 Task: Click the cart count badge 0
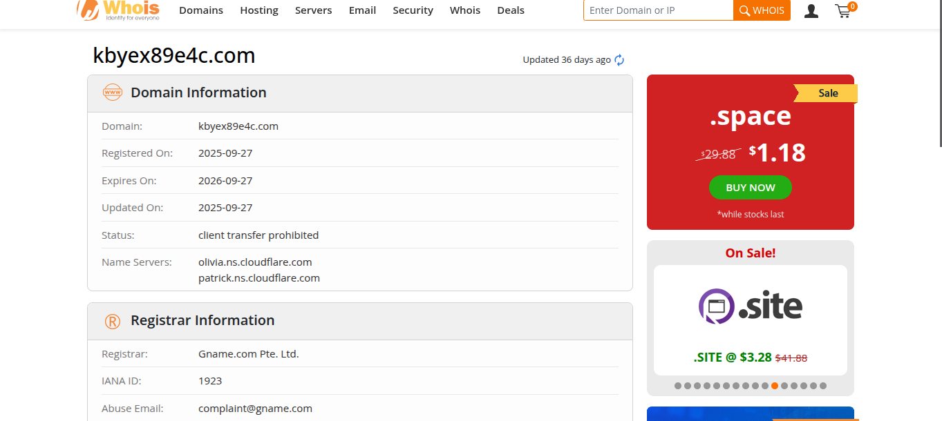pyautogui.click(x=852, y=6)
